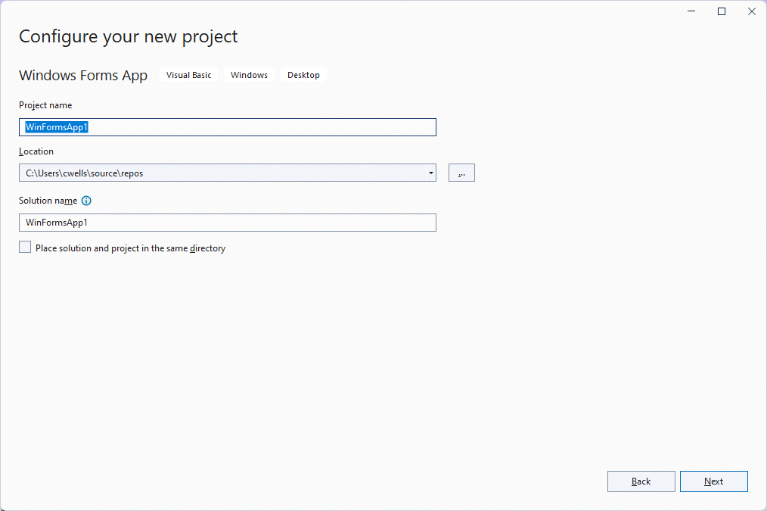The width and height of the screenshot is (767, 511).
Task: Enable placing solution and project in same directory
Action: 26,248
